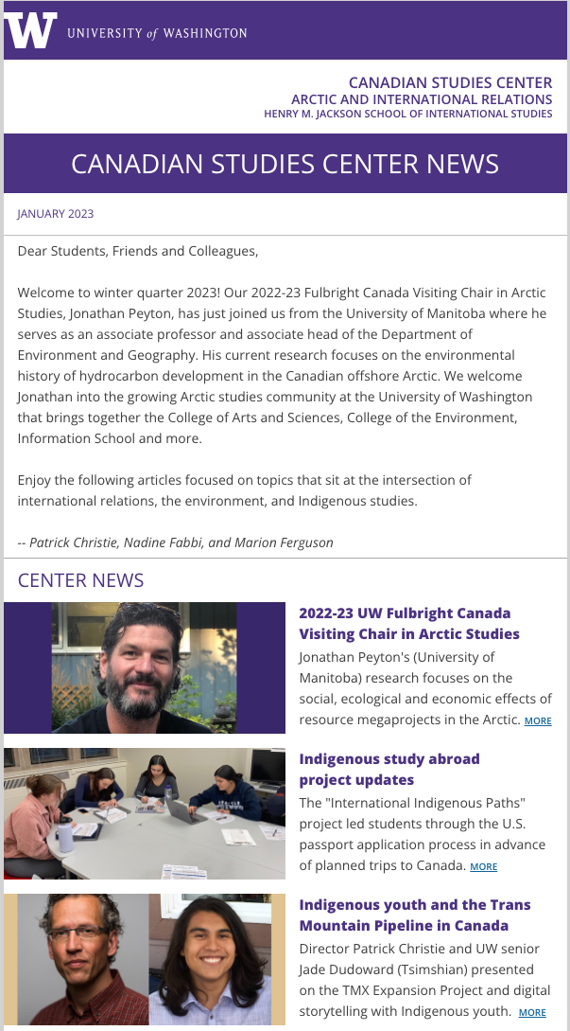Click MORE link after digital storytelling article
Viewport: 570px width, 1031px height.
(532, 1013)
